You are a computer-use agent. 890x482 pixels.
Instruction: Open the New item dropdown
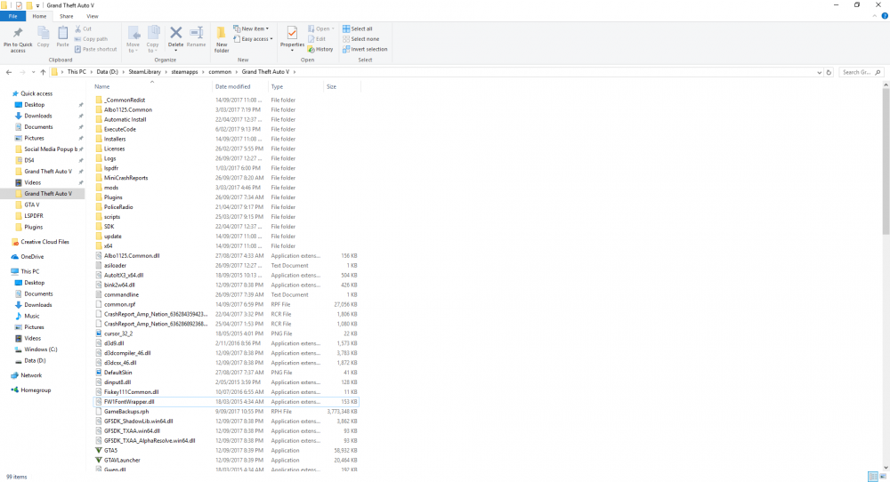pyautogui.click(x=251, y=29)
